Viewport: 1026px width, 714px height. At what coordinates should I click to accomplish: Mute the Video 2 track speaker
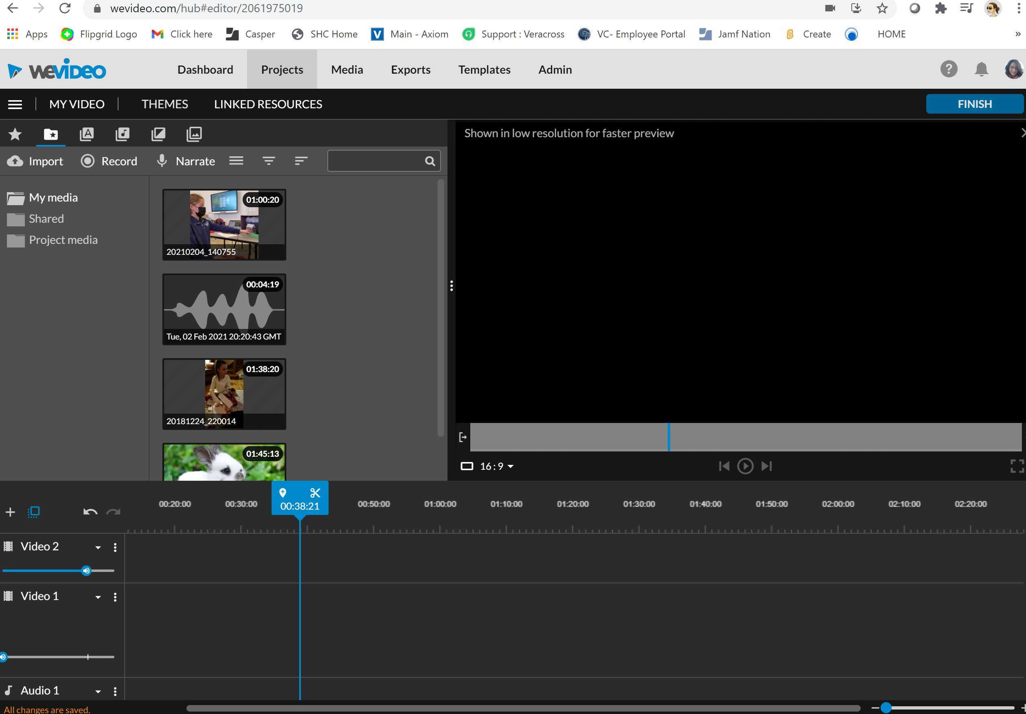86,571
